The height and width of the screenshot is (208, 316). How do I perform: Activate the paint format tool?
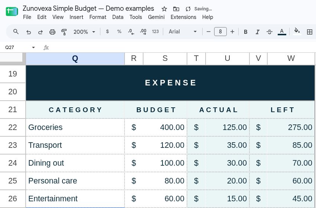64,32
